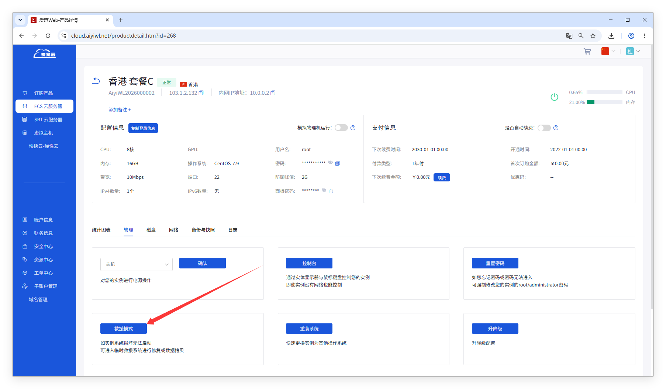The height and width of the screenshot is (389, 666).
Task: Click the green power status icon
Action: tap(554, 97)
